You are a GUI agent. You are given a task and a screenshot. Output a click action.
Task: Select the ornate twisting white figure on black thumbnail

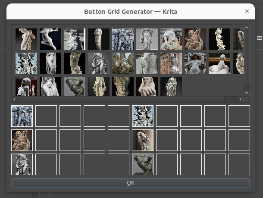pyautogui.click(x=219, y=39)
